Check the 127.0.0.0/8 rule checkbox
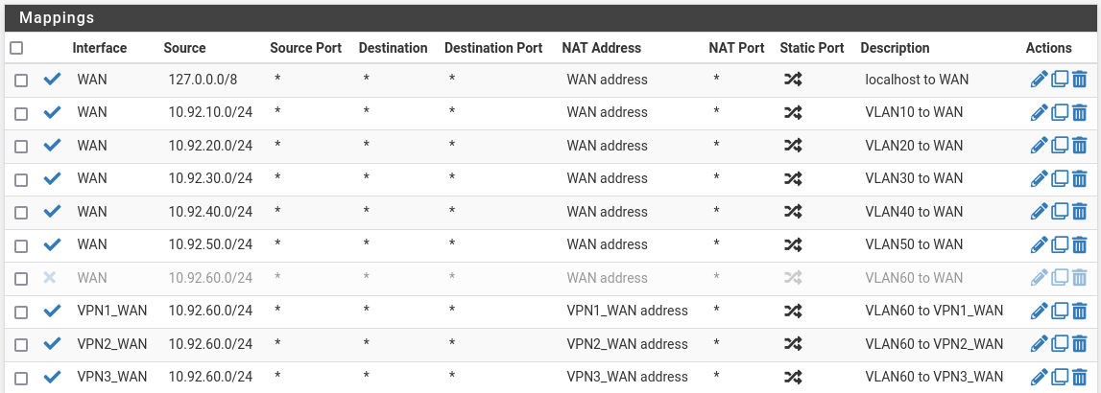1101x393 pixels. 21,81
